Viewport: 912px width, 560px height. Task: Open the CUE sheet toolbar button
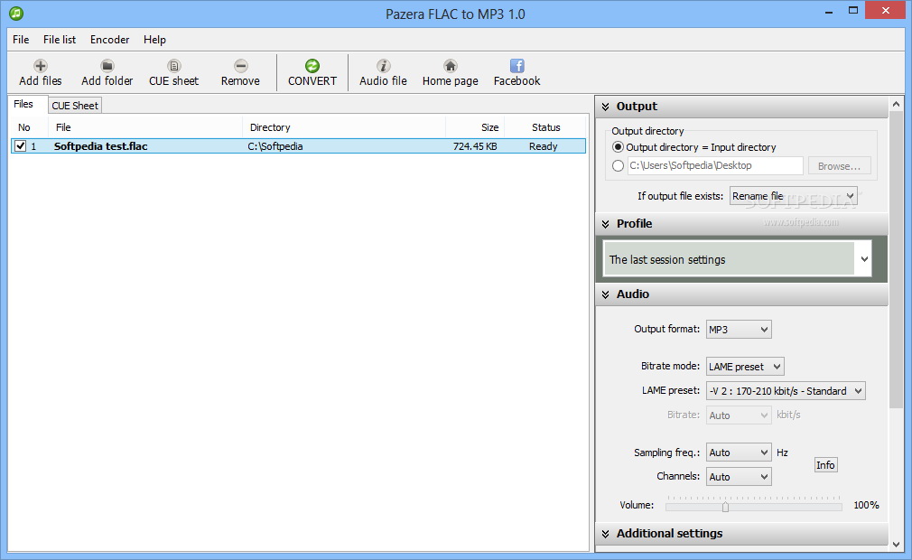coord(174,72)
